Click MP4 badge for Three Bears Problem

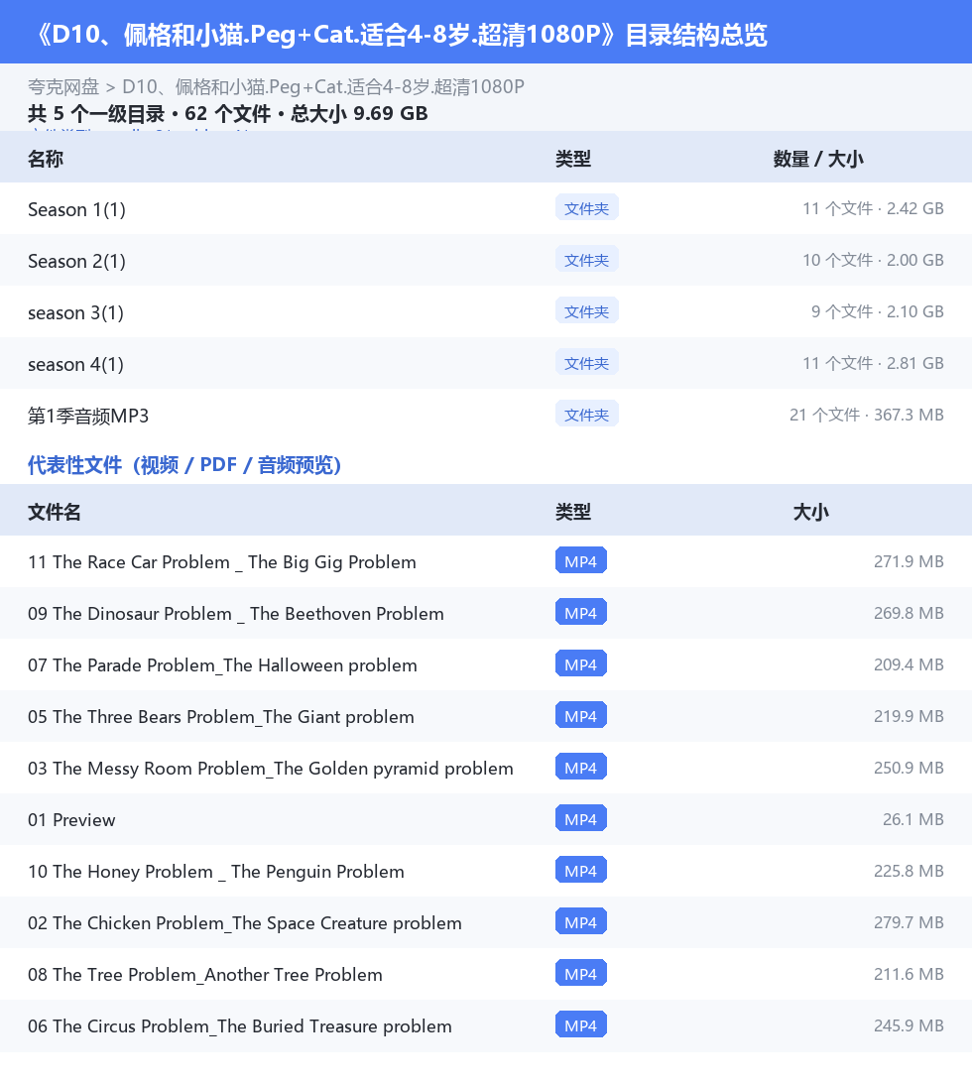(x=581, y=716)
